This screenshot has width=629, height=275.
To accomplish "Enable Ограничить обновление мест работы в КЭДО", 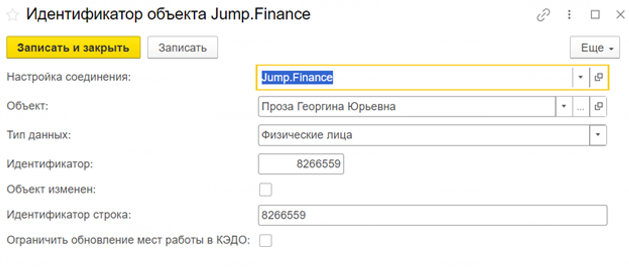I will click(x=265, y=241).
